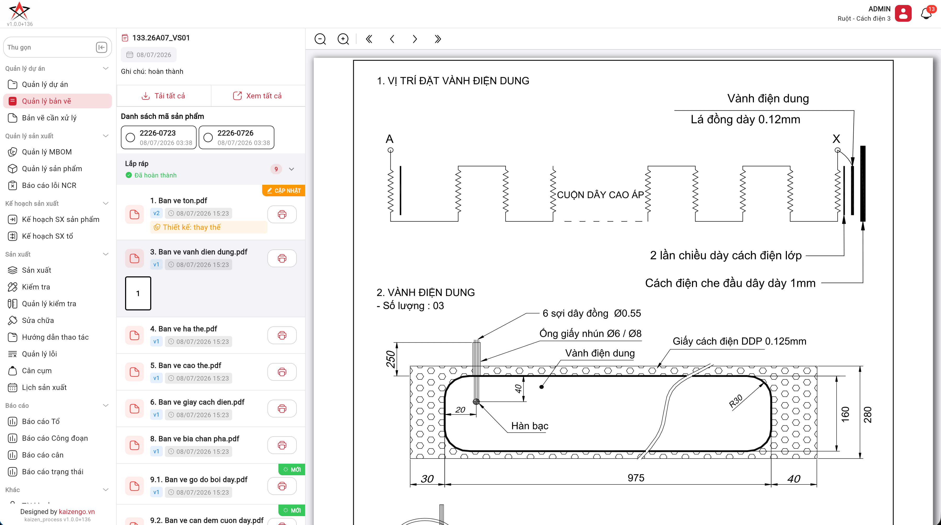Print Ban ve bia chan pha.pdf
The width and height of the screenshot is (941, 525).
[282, 445]
